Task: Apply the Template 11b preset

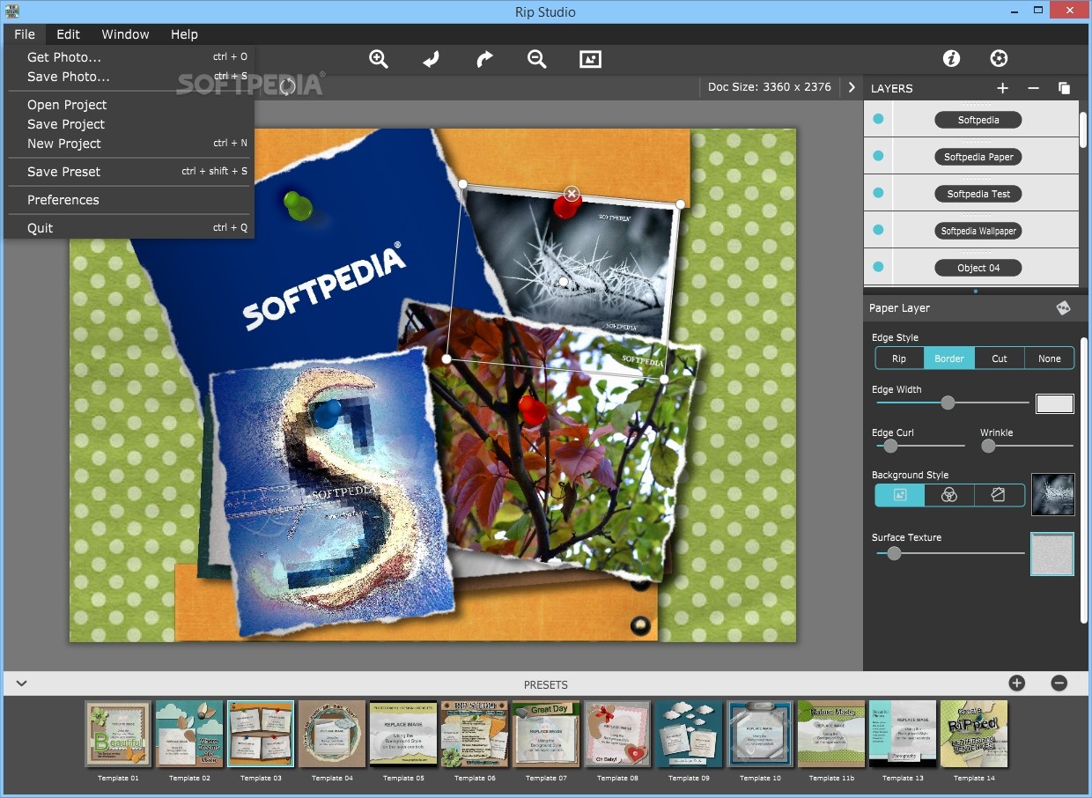Action: click(831, 734)
